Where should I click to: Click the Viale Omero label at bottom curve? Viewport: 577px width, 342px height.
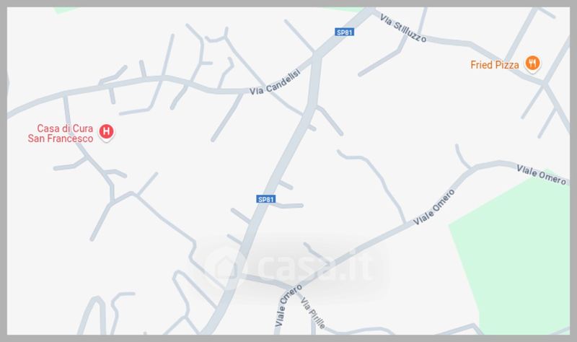pyautogui.click(x=287, y=304)
